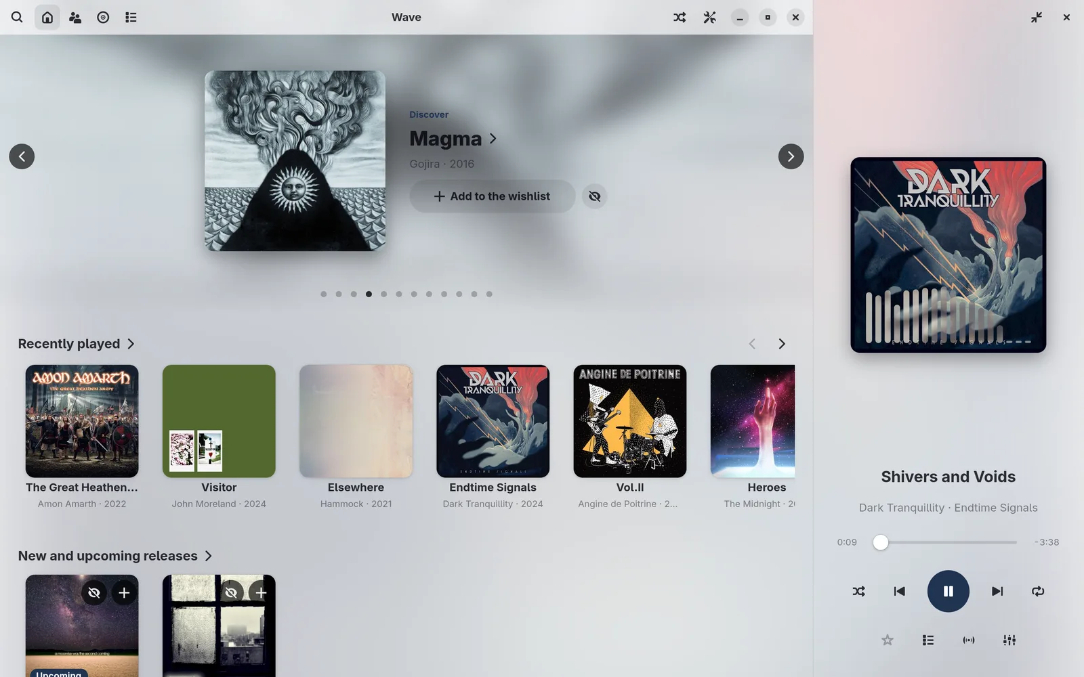Show the next discover carousel slide
Viewport: 1084px width, 677px height.
click(791, 156)
